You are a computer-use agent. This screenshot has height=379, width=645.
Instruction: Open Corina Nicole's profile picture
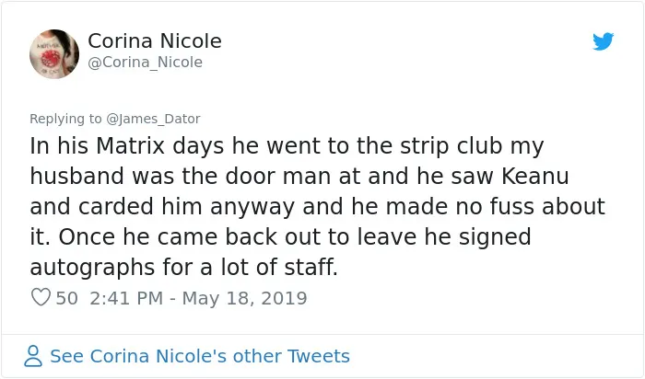point(54,53)
